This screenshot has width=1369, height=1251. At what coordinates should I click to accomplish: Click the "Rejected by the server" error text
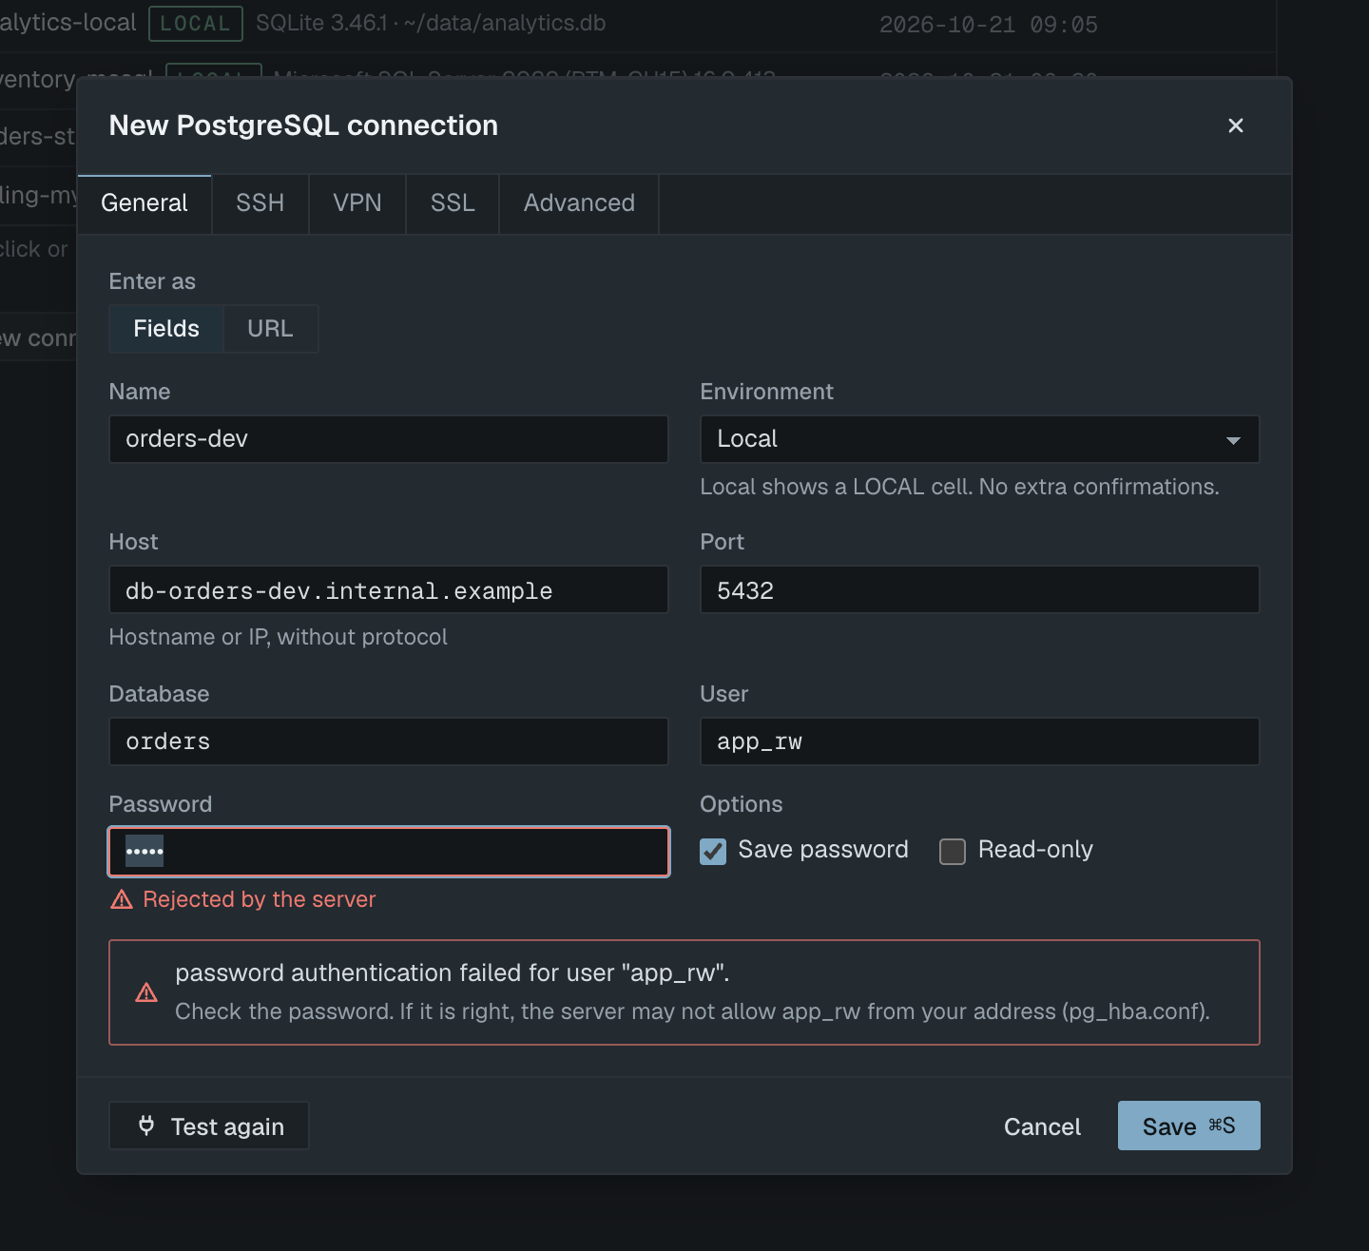[x=260, y=899]
